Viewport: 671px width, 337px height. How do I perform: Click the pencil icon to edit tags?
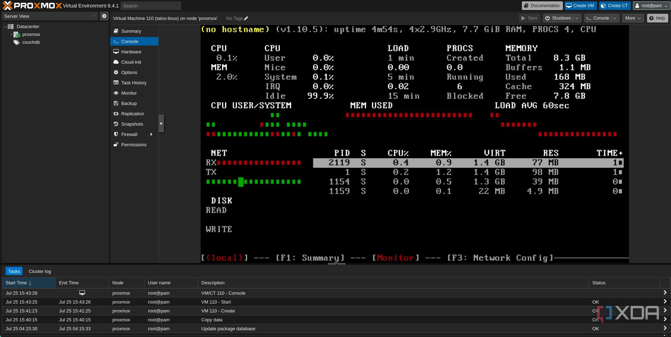point(246,19)
